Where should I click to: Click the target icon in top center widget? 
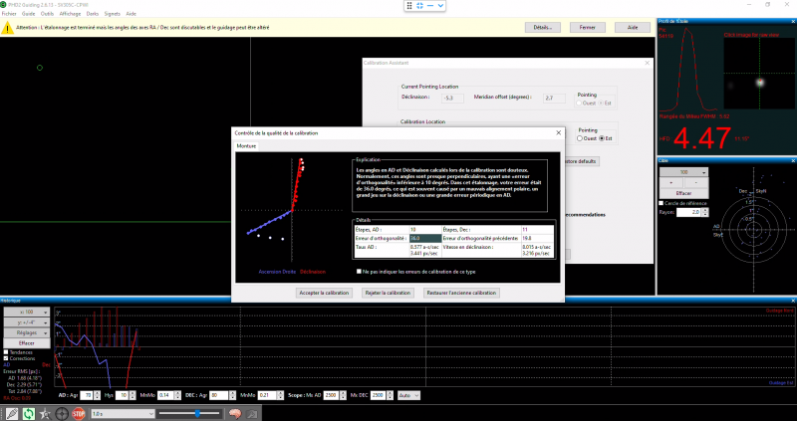pos(419,6)
